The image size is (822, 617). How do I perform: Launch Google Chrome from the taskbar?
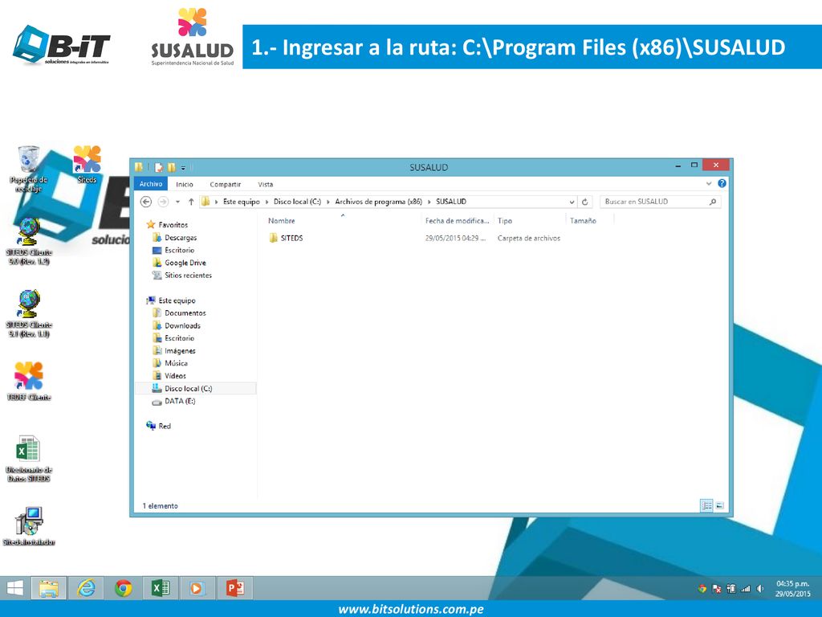click(124, 588)
